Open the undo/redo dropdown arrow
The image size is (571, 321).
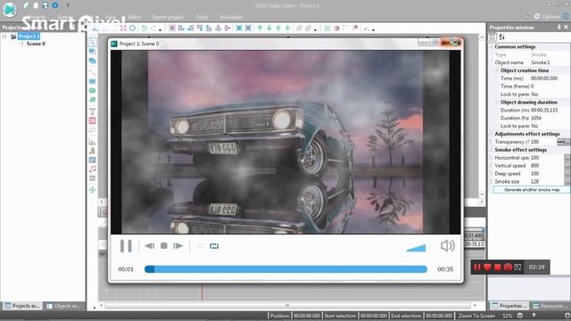(161, 29)
